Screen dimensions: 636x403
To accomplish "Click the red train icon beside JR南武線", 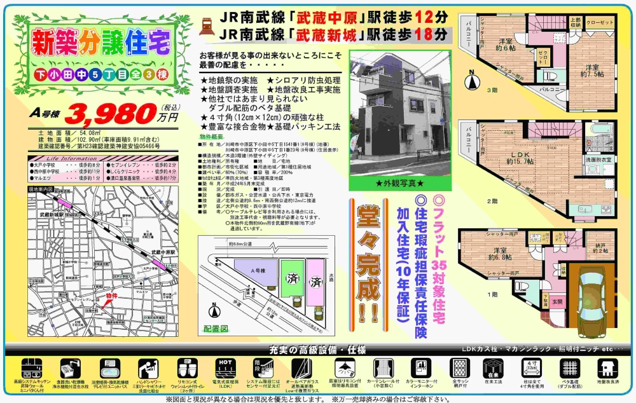I will point(208,27).
